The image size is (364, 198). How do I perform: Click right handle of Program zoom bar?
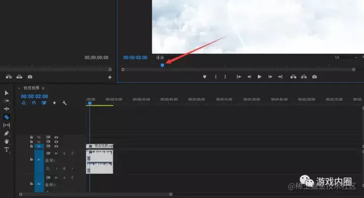[x=354, y=69]
